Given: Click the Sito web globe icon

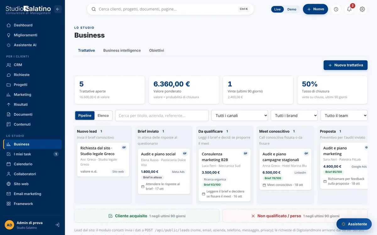Looking at the screenshot, I should (9, 184).
